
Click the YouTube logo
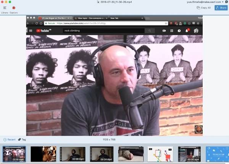tap(44, 31)
